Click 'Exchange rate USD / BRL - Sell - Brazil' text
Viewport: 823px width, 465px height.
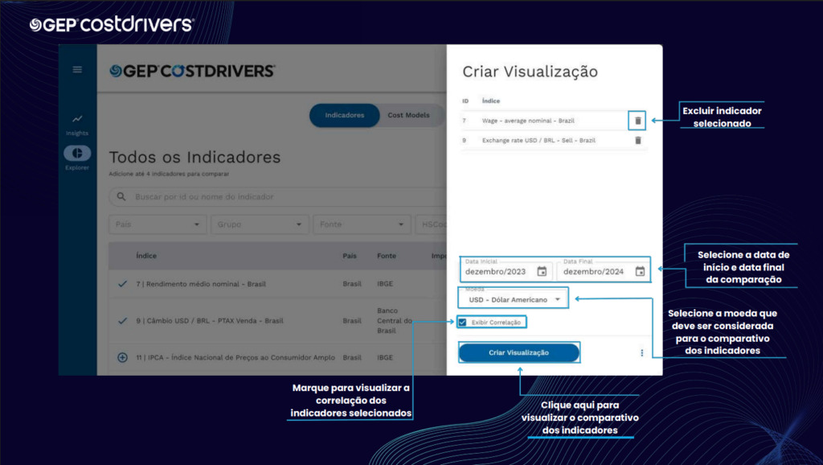tap(538, 140)
